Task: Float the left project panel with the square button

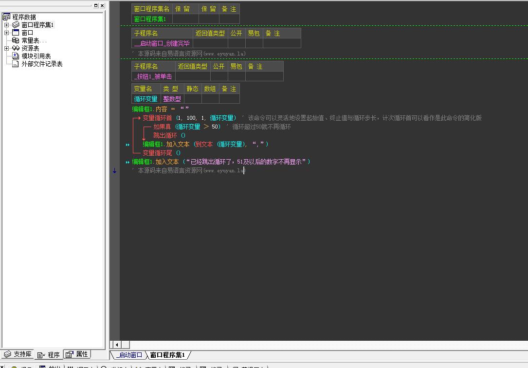Action: pyautogui.click(x=96, y=5)
